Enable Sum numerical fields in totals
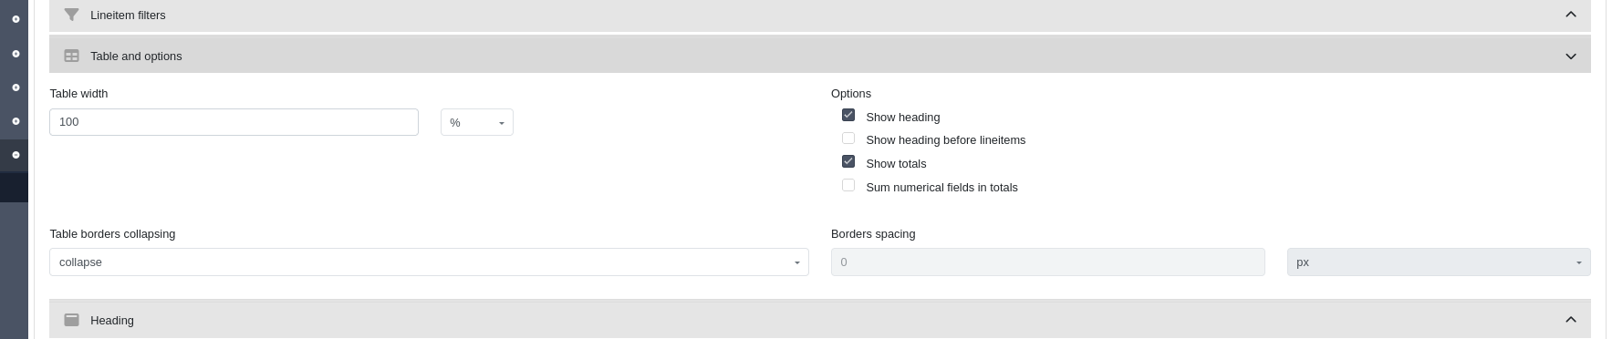The image size is (1612, 339). (848, 185)
